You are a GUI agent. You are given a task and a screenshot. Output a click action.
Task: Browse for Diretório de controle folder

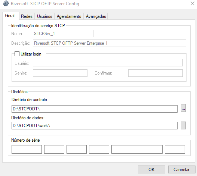(183, 108)
